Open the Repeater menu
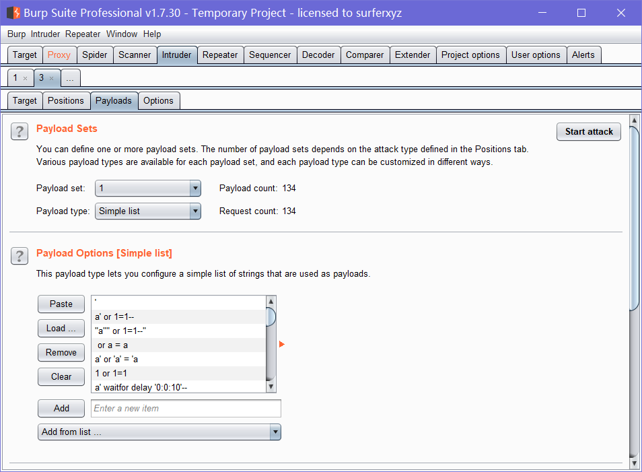 pyautogui.click(x=83, y=34)
